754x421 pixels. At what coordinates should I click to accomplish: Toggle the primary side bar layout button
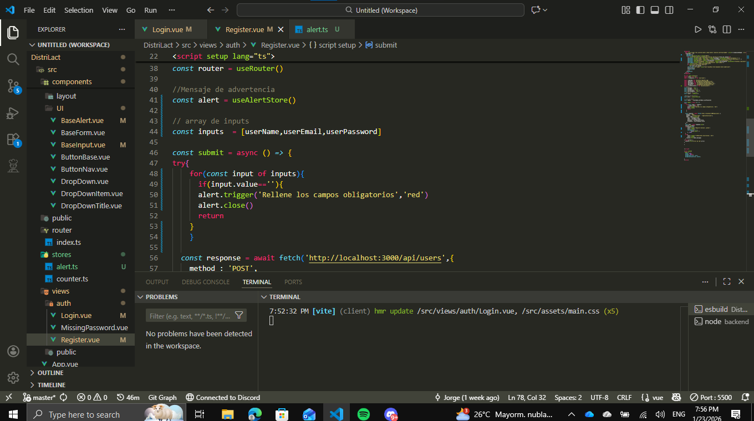(640, 10)
